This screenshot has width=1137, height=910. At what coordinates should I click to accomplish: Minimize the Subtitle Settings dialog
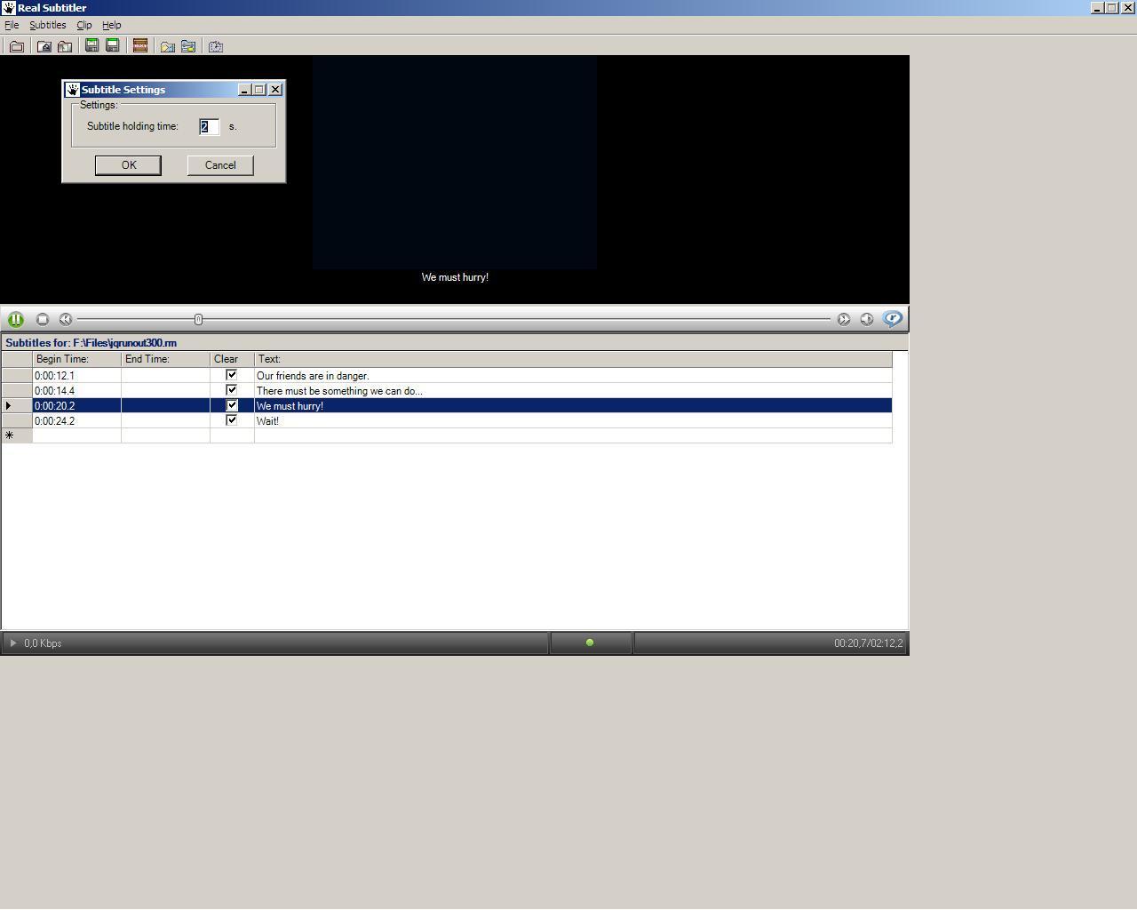coord(244,90)
